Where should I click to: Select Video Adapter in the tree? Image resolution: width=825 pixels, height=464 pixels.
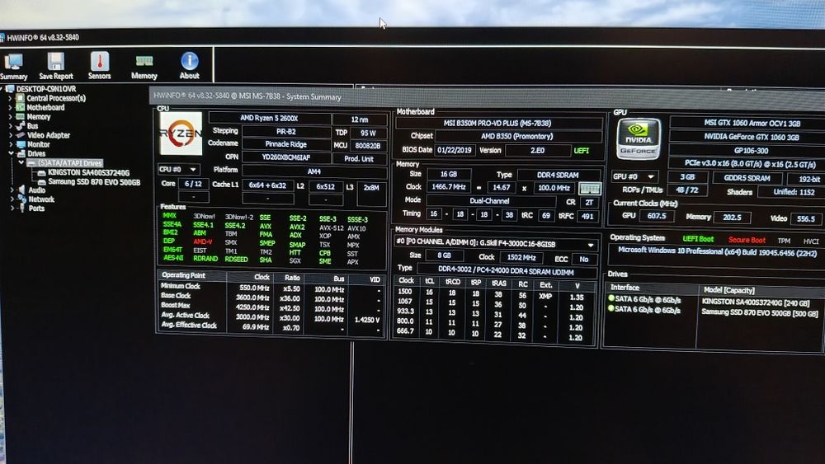pos(49,136)
